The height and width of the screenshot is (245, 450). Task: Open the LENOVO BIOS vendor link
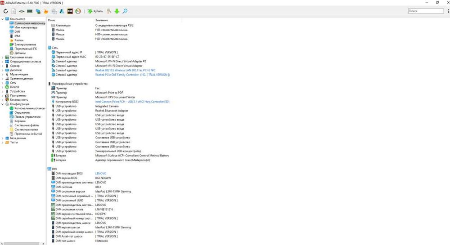tap(101, 174)
